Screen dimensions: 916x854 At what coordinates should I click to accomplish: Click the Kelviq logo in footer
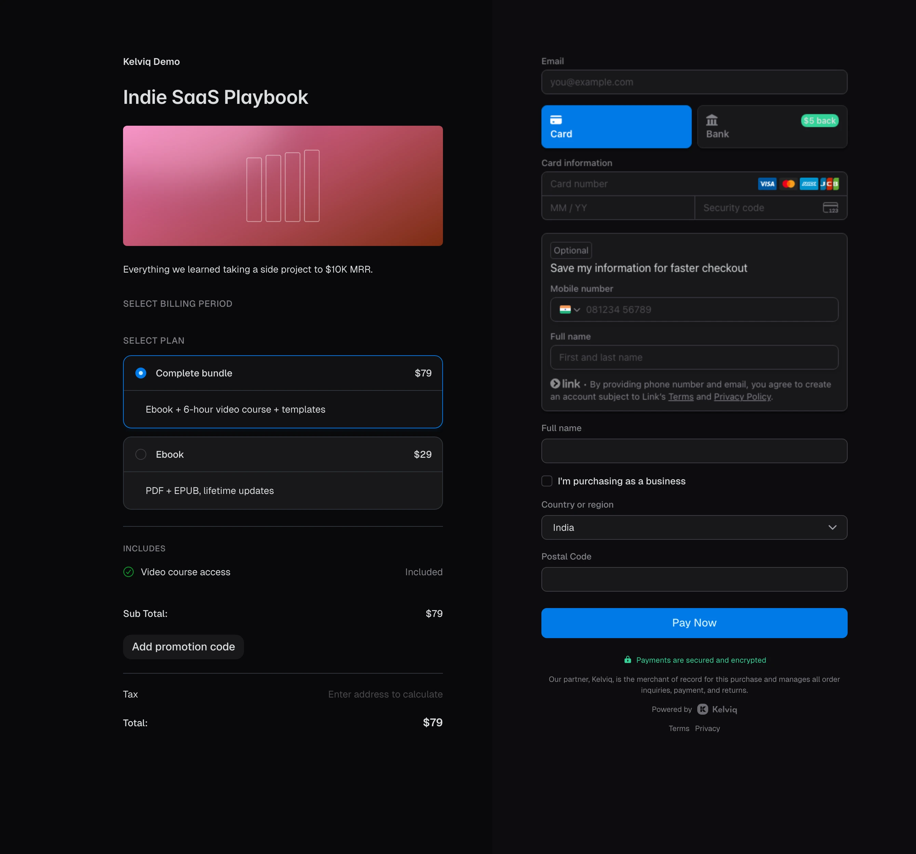[717, 710]
